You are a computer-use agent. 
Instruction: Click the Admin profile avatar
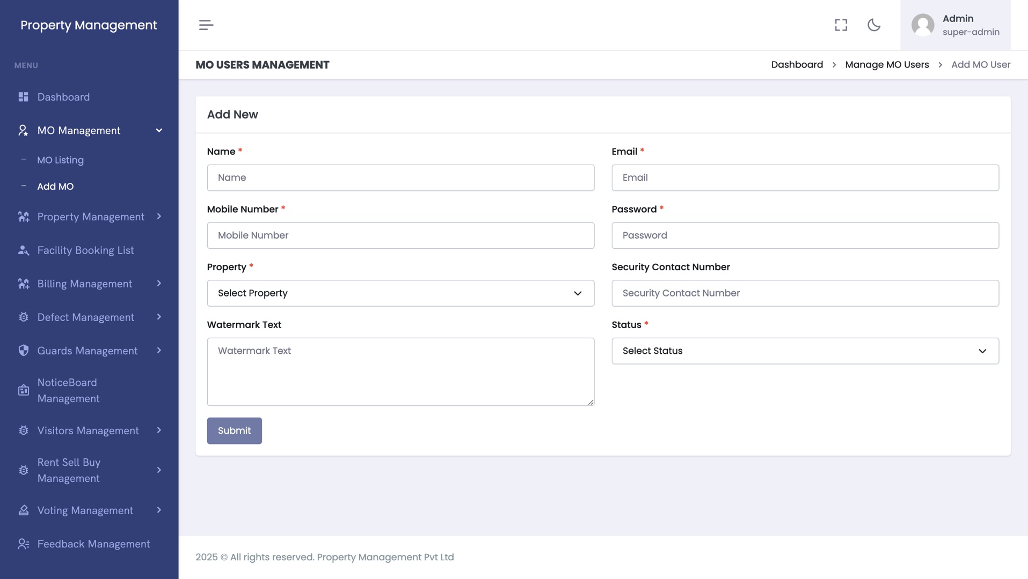(x=923, y=25)
